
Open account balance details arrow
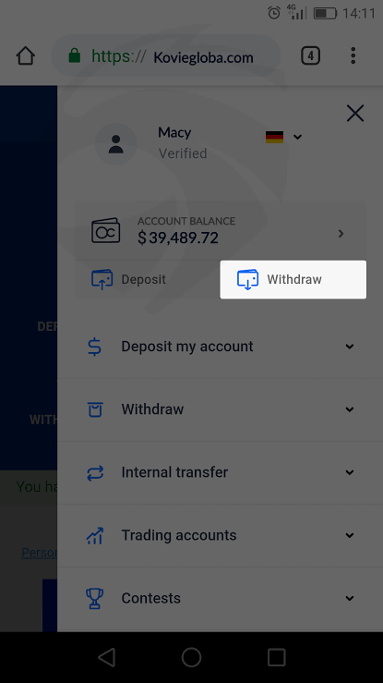click(x=341, y=234)
